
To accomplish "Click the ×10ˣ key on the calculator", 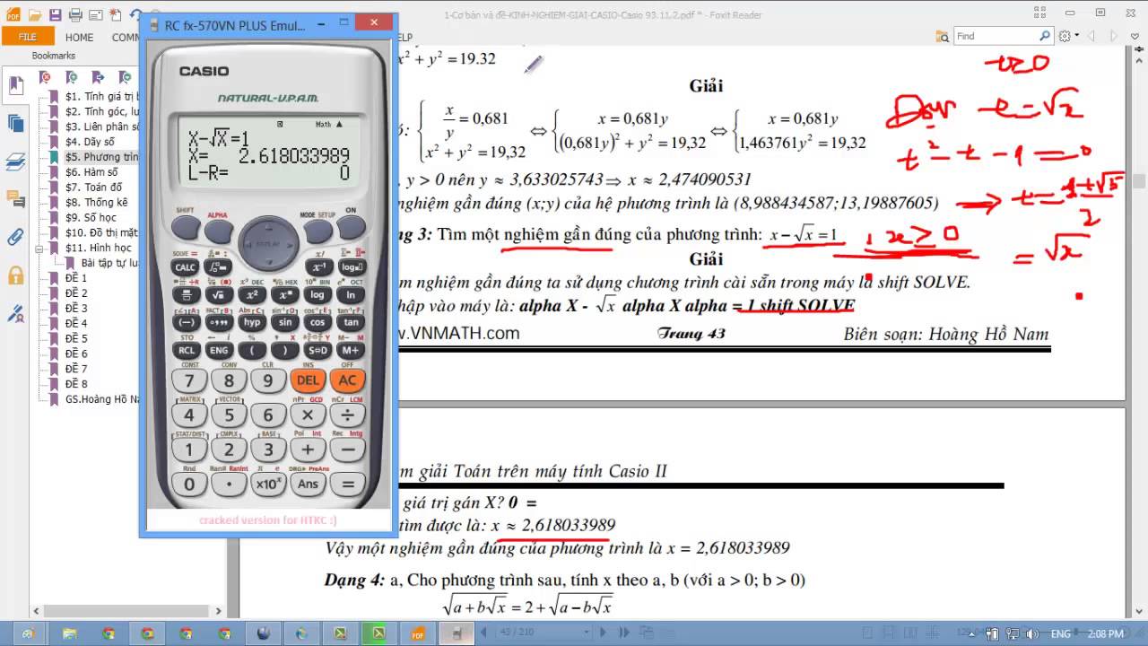I will click(268, 484).
